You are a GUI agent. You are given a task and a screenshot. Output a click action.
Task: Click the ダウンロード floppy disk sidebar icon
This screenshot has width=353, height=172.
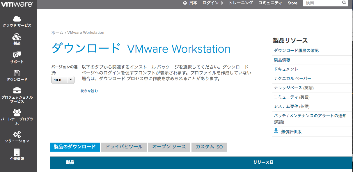17,73
